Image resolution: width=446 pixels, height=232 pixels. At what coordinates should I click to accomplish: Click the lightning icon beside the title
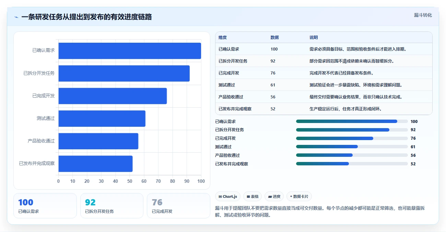tap(16, 17)
